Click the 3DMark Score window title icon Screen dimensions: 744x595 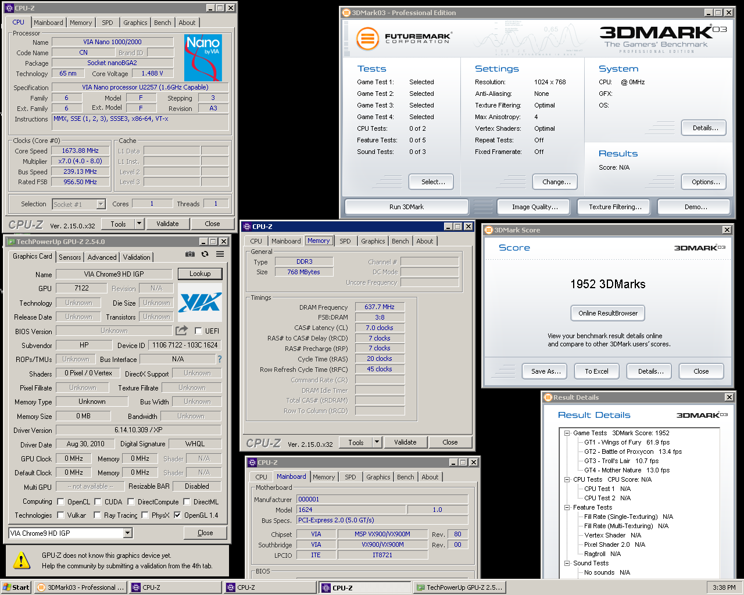[489, 230]
